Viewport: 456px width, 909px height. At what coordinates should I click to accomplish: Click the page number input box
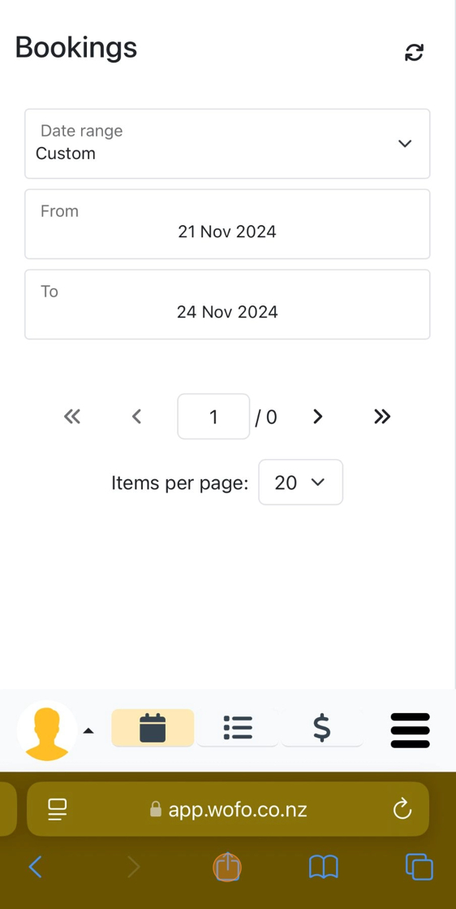coord(213,416)
